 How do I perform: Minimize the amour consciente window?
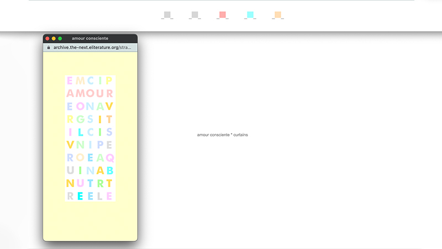pyautogui.click(x=54, y=38)
